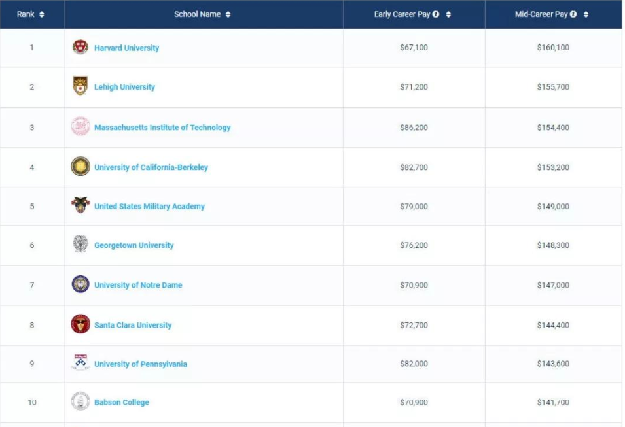
Task: Select Military Academy's mid-career pay $149,000
Action: click(553, 207)
